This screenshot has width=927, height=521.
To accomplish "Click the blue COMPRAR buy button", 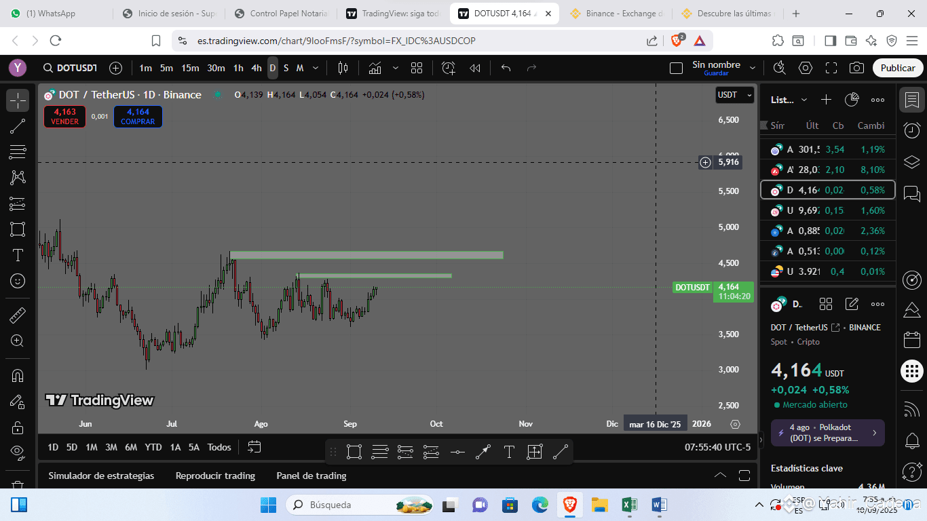I will (138, 117).
